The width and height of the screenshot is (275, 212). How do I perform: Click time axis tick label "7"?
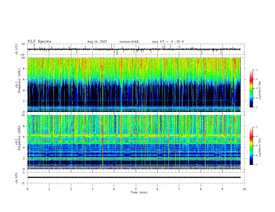coord(179,189)
